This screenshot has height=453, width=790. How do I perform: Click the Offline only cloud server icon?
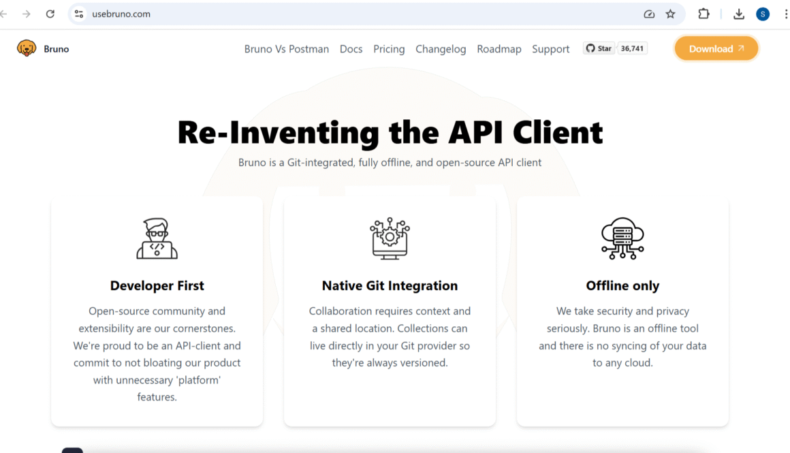(x=622, y=238)
